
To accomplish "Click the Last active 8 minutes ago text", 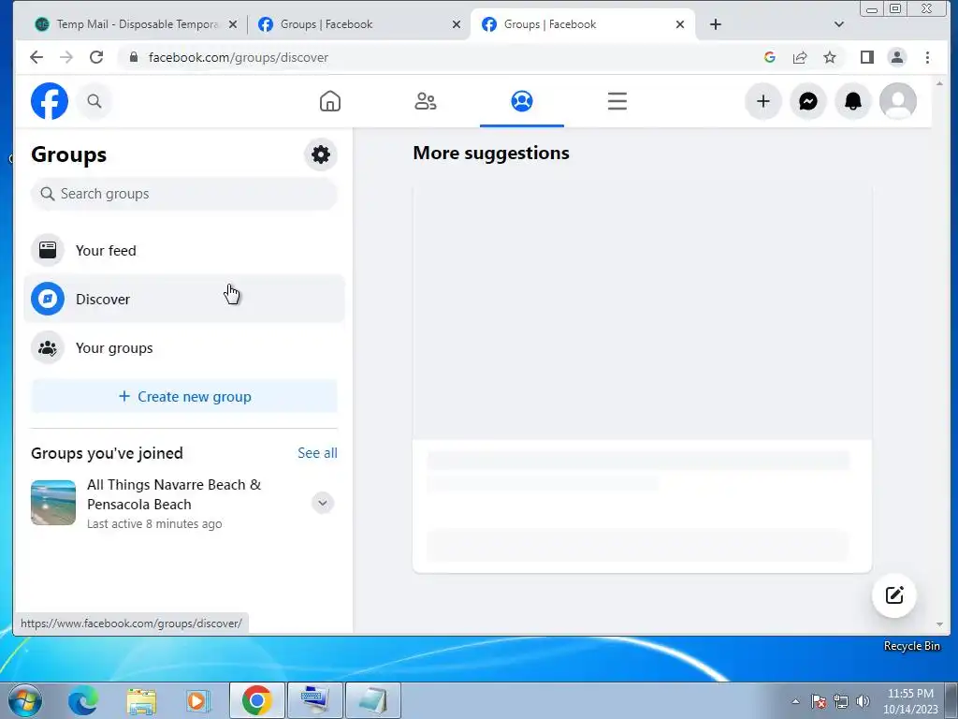I will click(154, 524).
